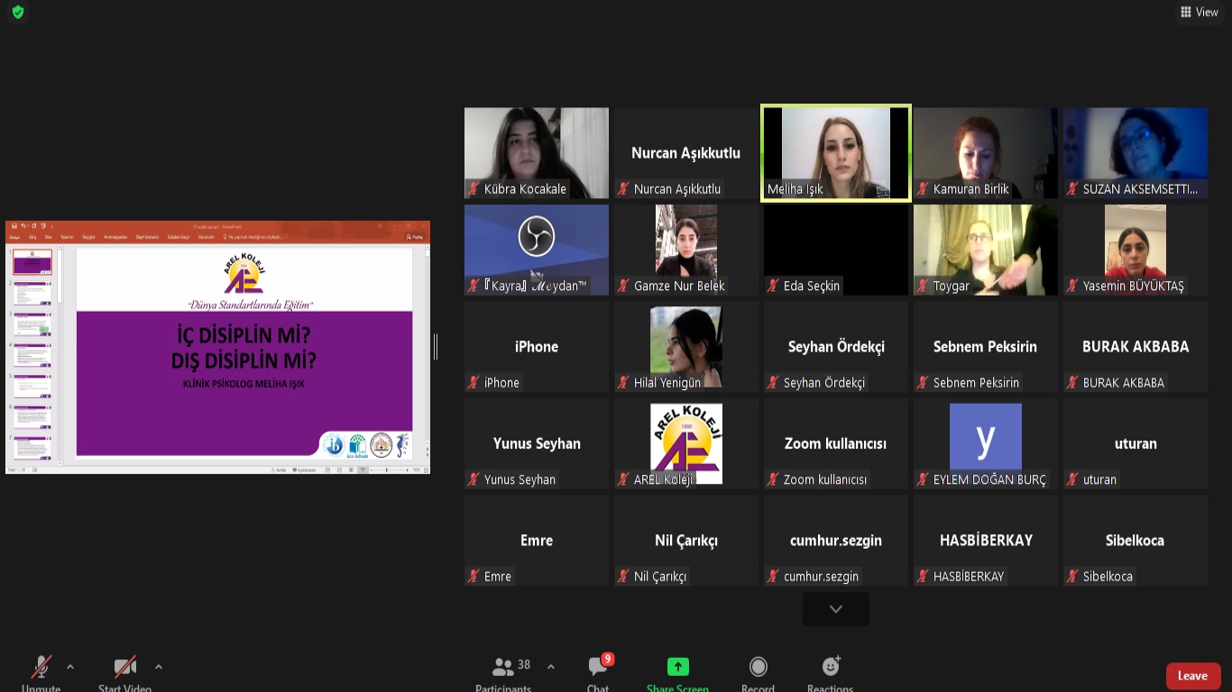Click the Share Screen icon
The image size is (1232, 692).
click(677, 668)
